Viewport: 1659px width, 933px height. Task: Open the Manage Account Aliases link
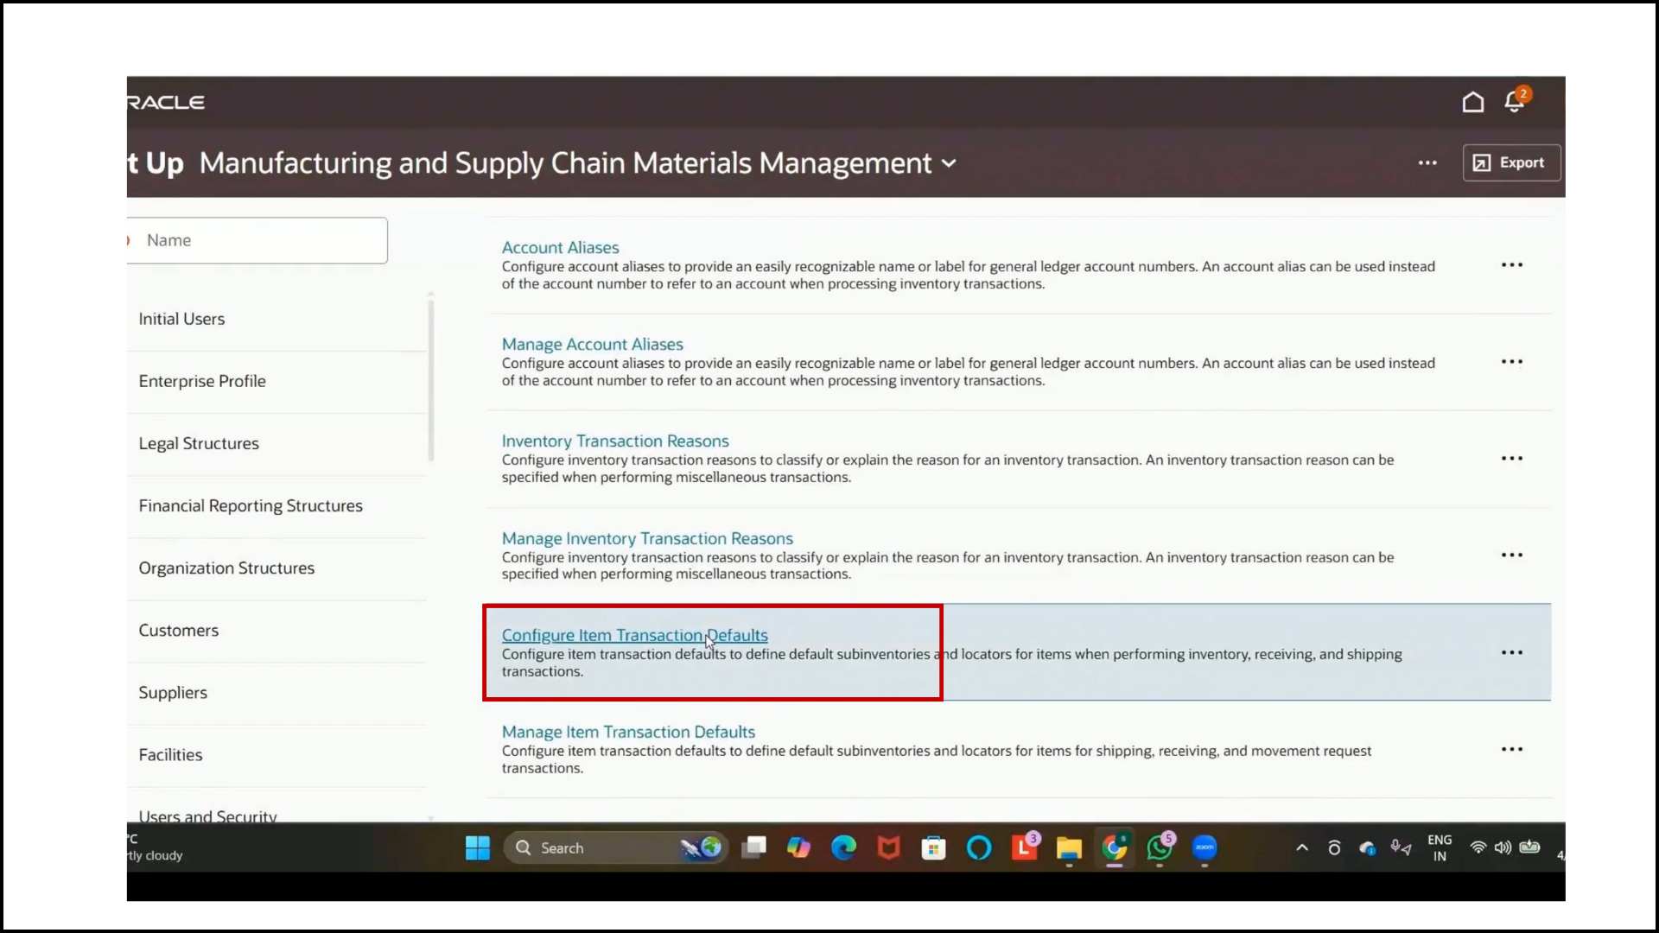coord(592,344)
